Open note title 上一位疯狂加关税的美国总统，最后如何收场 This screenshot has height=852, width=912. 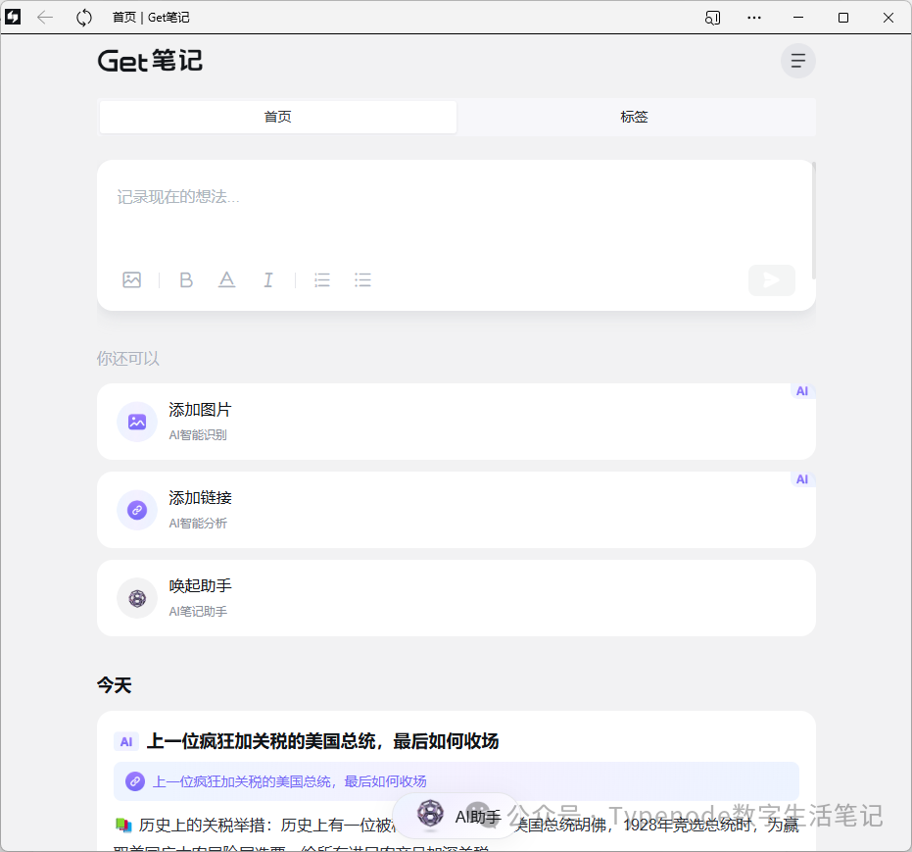[323, 741]
